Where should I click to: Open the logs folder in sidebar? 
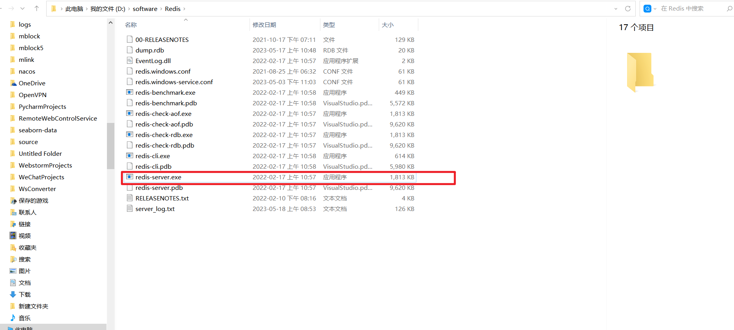pyautogui.click(x=25, y=24)
